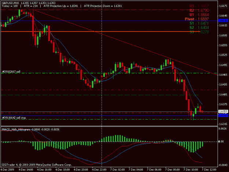Screen dimensions: 229x172
Task: Click the #39102667 sell order label
Action: tap(11, 72)
